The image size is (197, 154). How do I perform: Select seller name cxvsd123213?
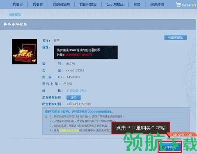[x=75, y=70]
